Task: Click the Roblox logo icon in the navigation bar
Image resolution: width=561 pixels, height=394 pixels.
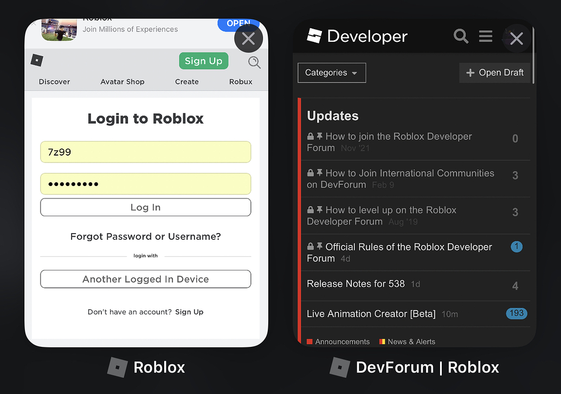Action: point(36,60)
